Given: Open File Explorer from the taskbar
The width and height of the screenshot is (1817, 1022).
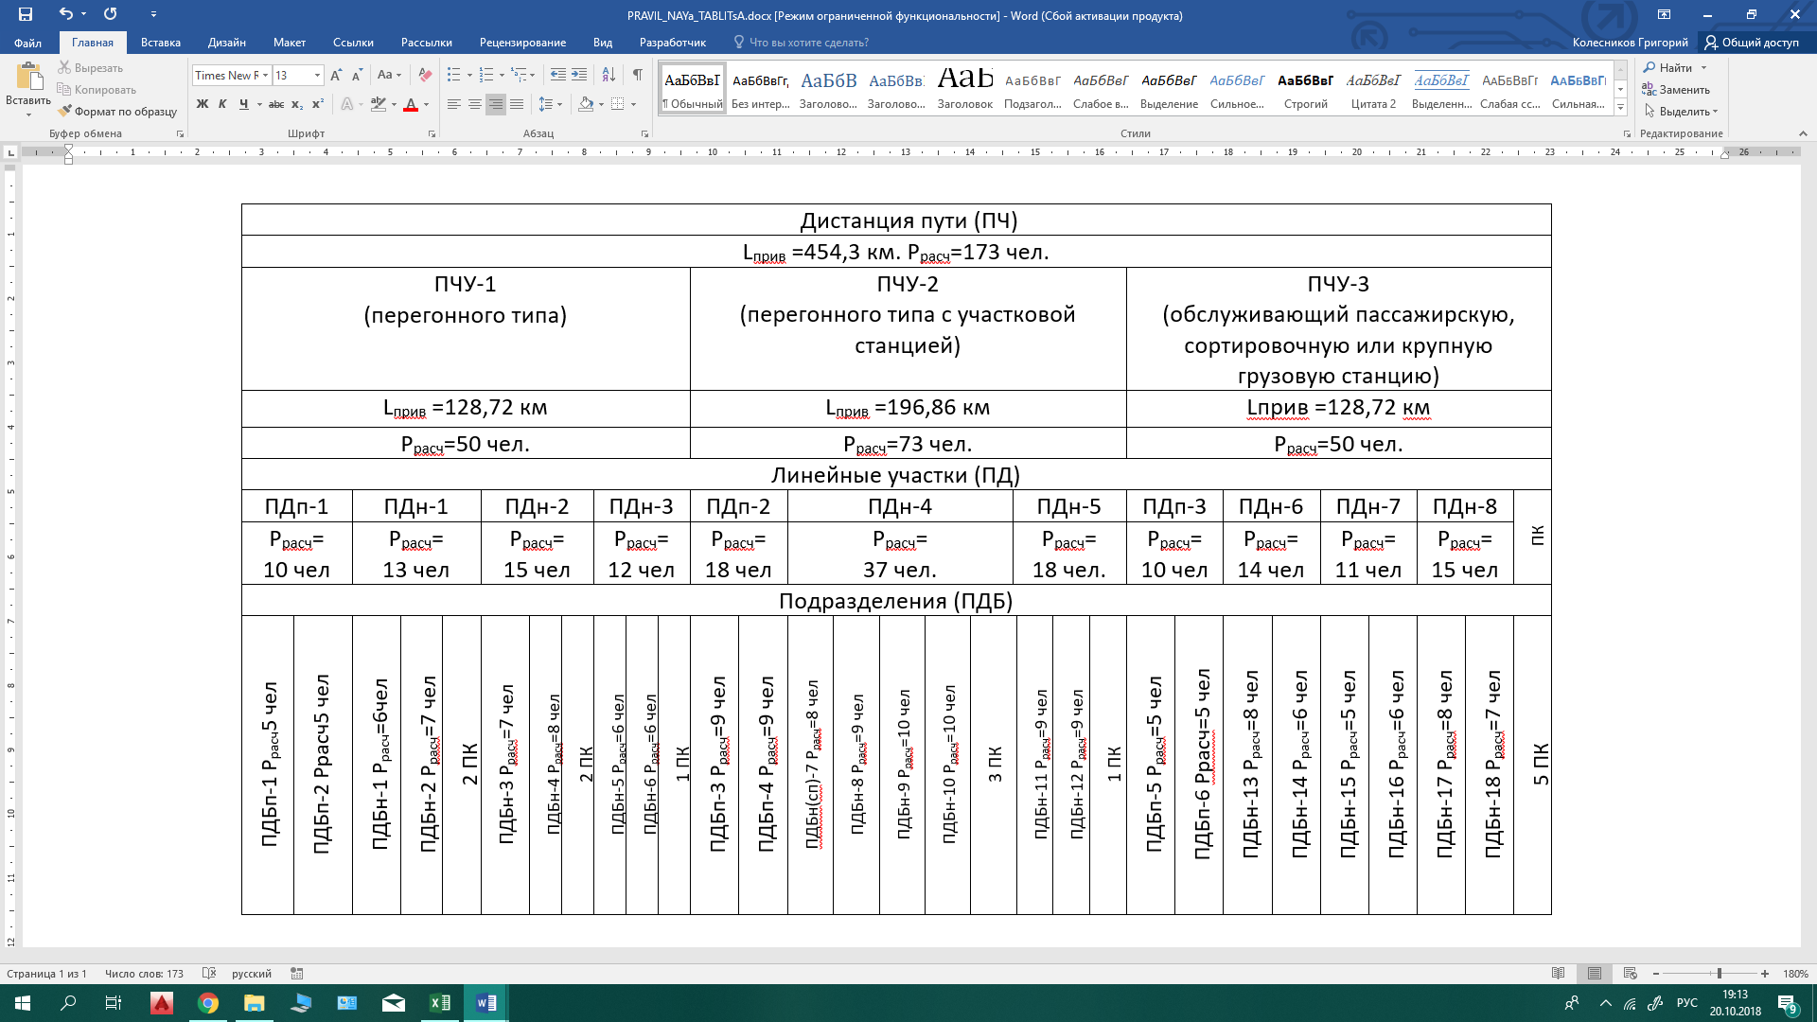Looking at the screenshot, I should [x=255, y=1003].
